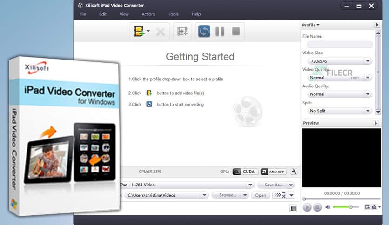Image resolution: width=389 pixels, height=225 pixels.
Task: Click the Add Profile clip icon
Action: [182, 31]
